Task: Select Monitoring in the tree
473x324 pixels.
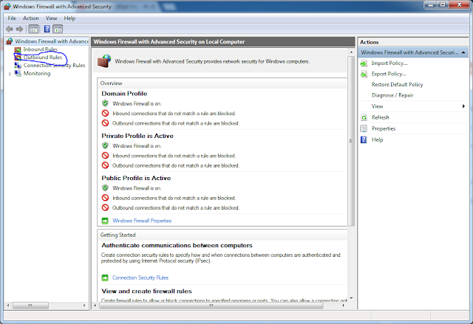Action: (x=37, y=74)
